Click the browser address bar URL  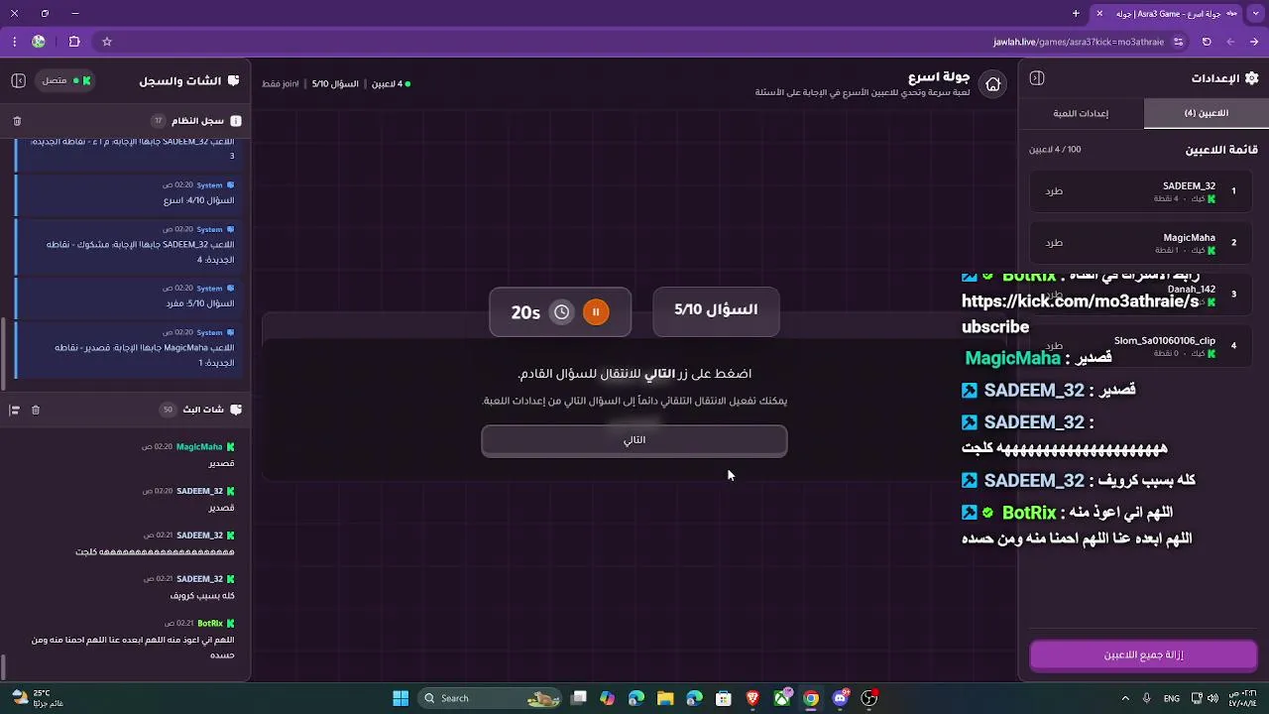tap(1079, 42)
